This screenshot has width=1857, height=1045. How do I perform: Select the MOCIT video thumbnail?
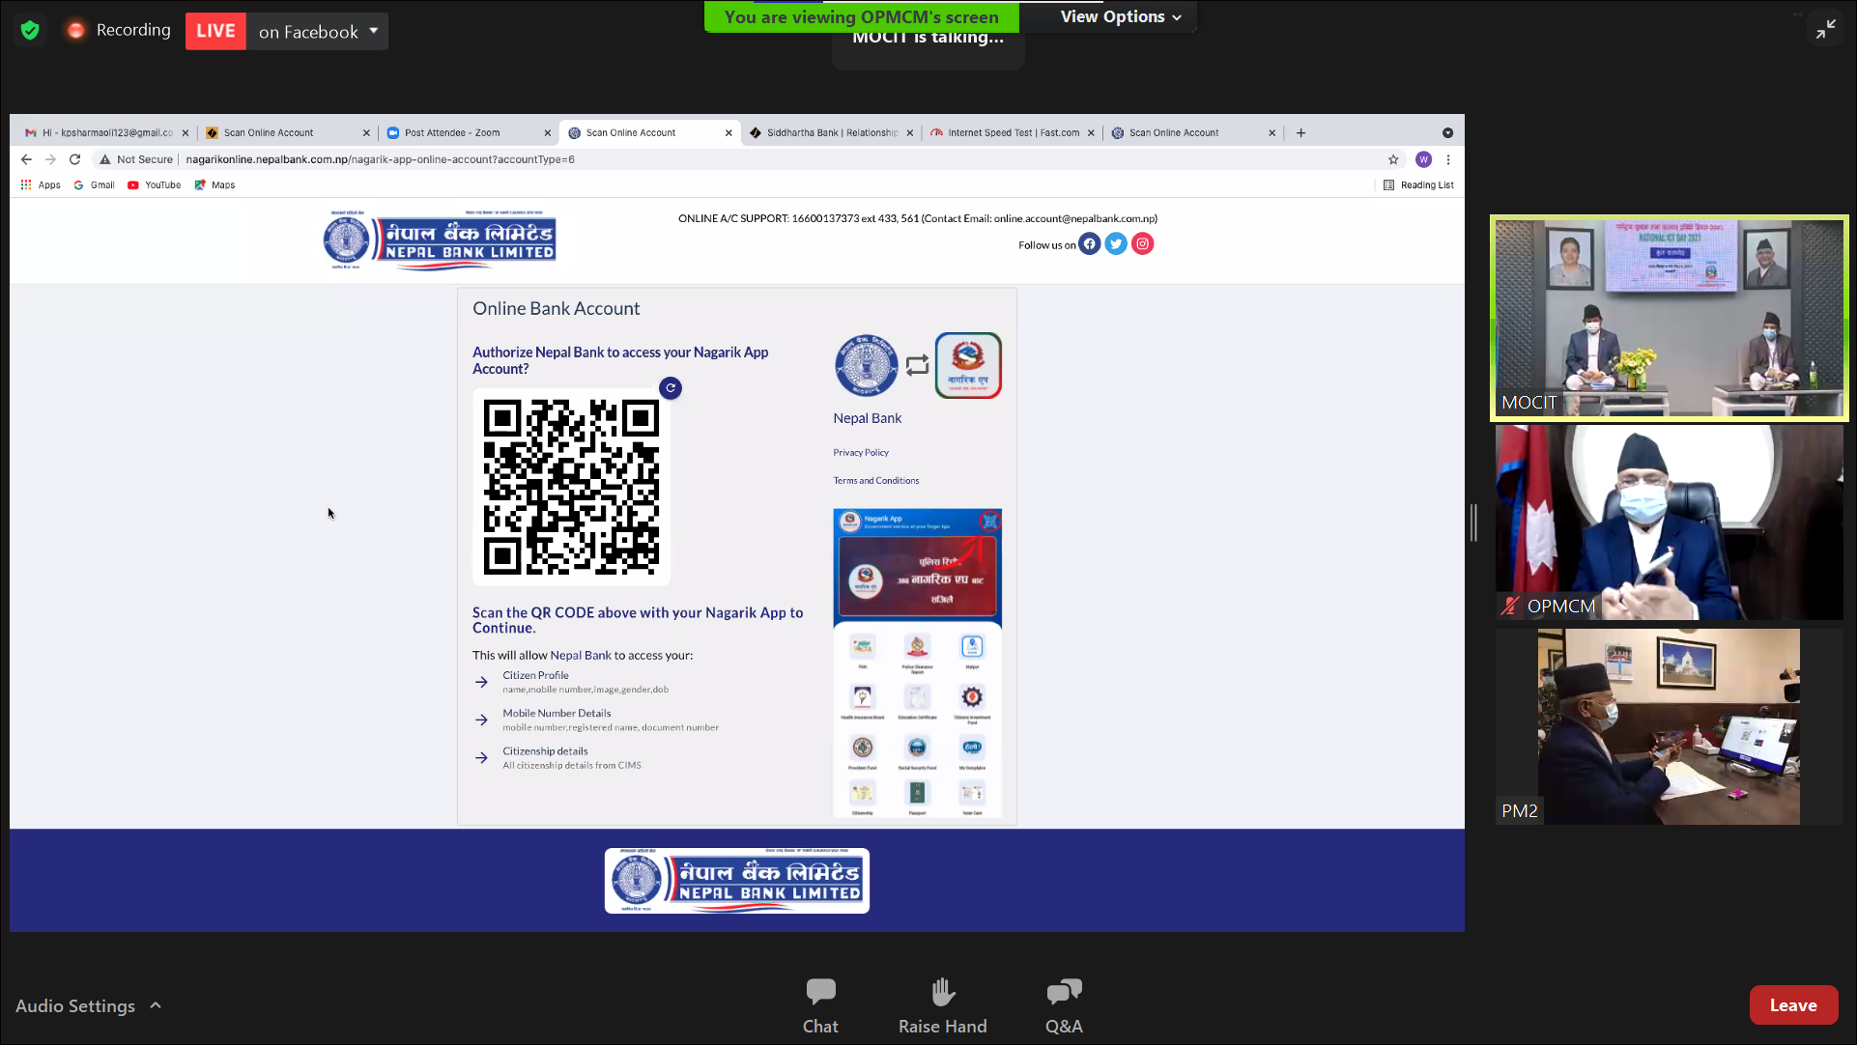pyautogui.click(x=1669, y=318)
